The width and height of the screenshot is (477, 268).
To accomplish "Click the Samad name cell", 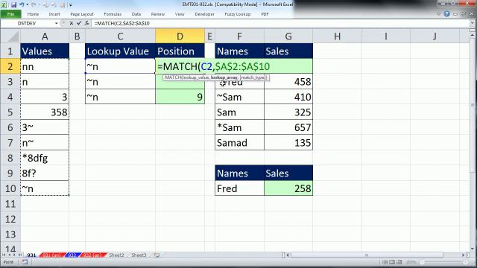I will (x=239, y=142).
